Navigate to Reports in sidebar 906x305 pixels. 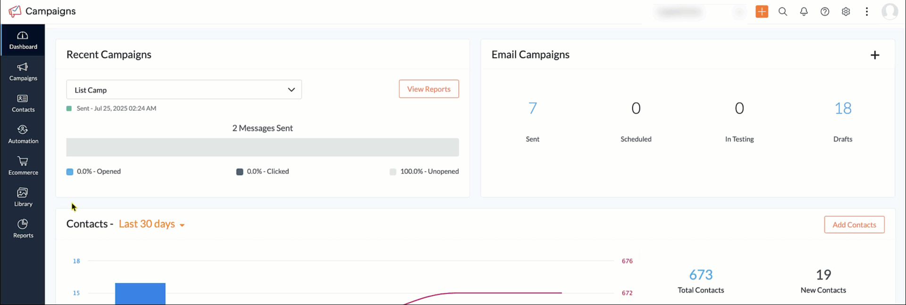coord(23,229)
